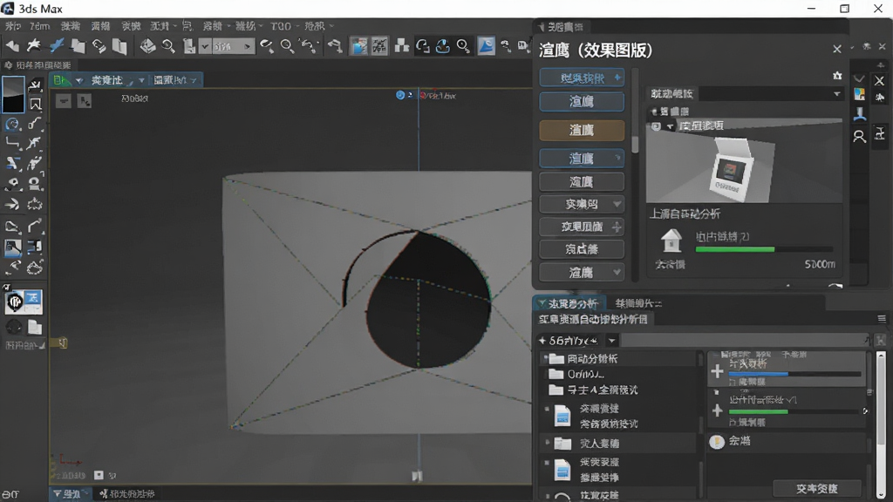Click the blue cloud upload toolbar icon
Screen dimensions: 893x502
443,46
